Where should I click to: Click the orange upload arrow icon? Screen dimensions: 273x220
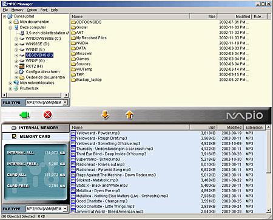click(129, 115)
